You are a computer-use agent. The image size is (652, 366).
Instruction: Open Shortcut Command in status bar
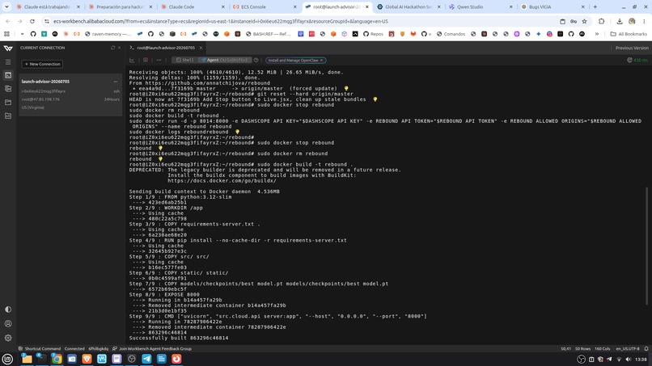[40, 348]
